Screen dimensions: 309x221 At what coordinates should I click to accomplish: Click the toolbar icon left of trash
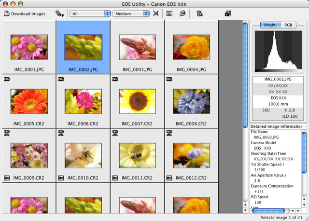(x=183, y=14)
